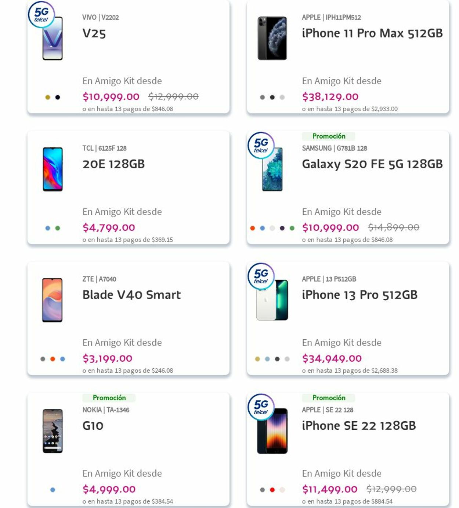The height and width of the screenshot is (508, 459).
Task: Select red color for iPhone SE 22
Action: 272,490
